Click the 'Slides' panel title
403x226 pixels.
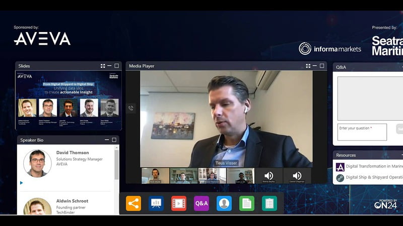(24, 66)
